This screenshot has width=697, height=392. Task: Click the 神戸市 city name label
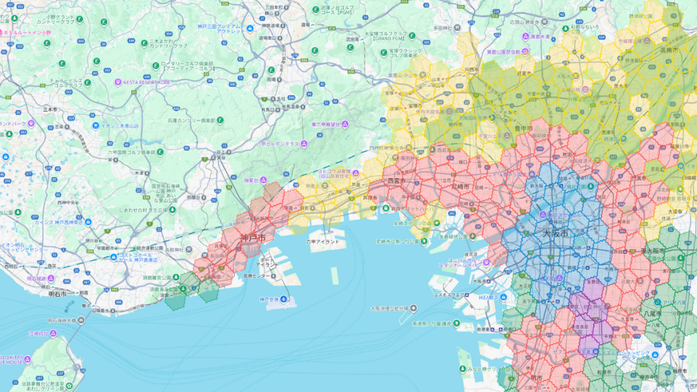tap(254, 237)
